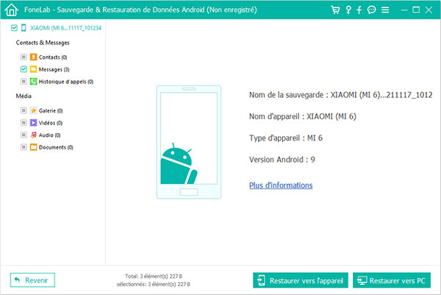
Task: Click the orange Contacts icon
Action: [34, 57]
